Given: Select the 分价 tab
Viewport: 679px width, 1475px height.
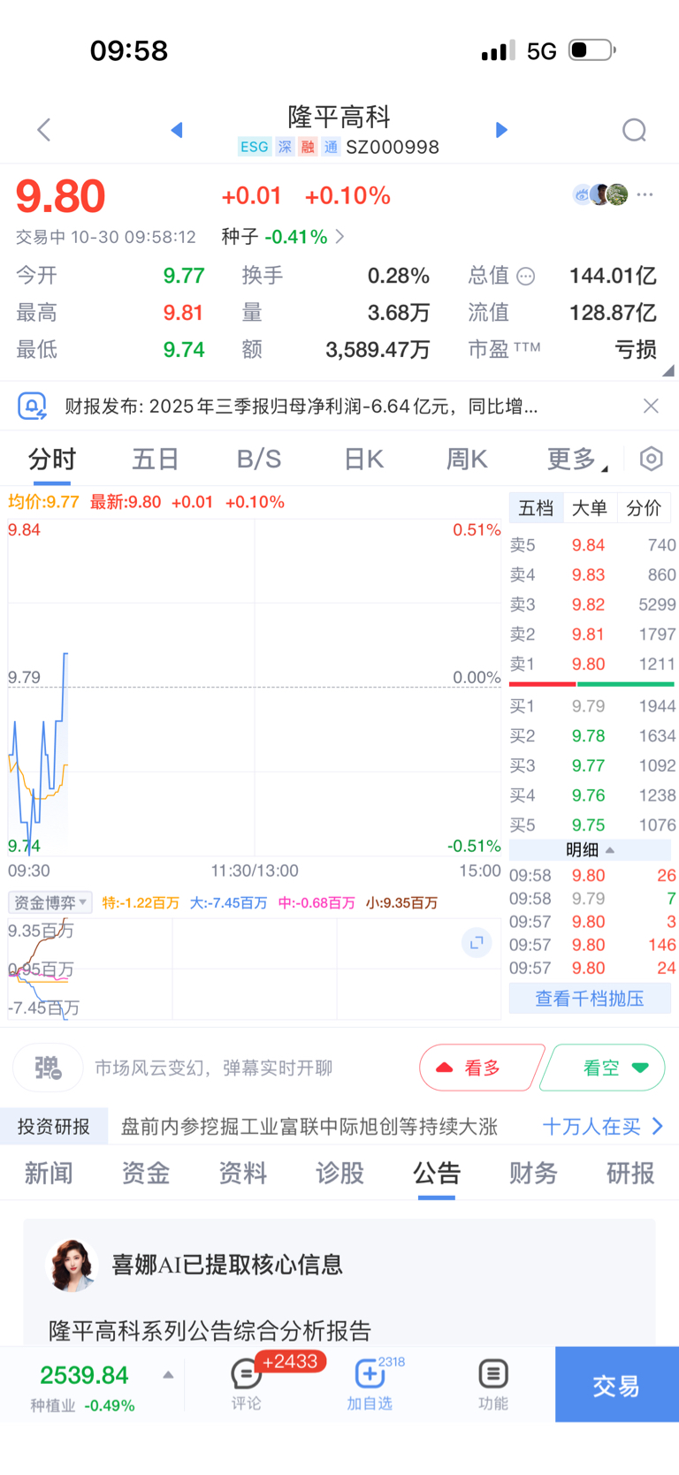Looking at the screenshot, I should point(644,508).
